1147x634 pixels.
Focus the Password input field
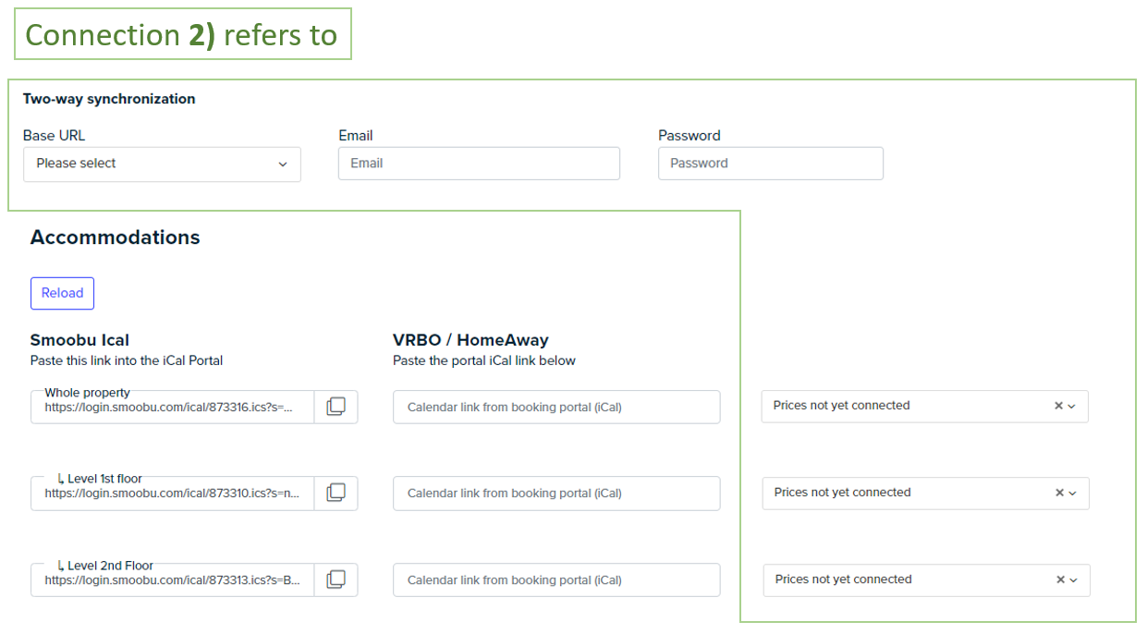pyautogui.click(x=771, y=164)
